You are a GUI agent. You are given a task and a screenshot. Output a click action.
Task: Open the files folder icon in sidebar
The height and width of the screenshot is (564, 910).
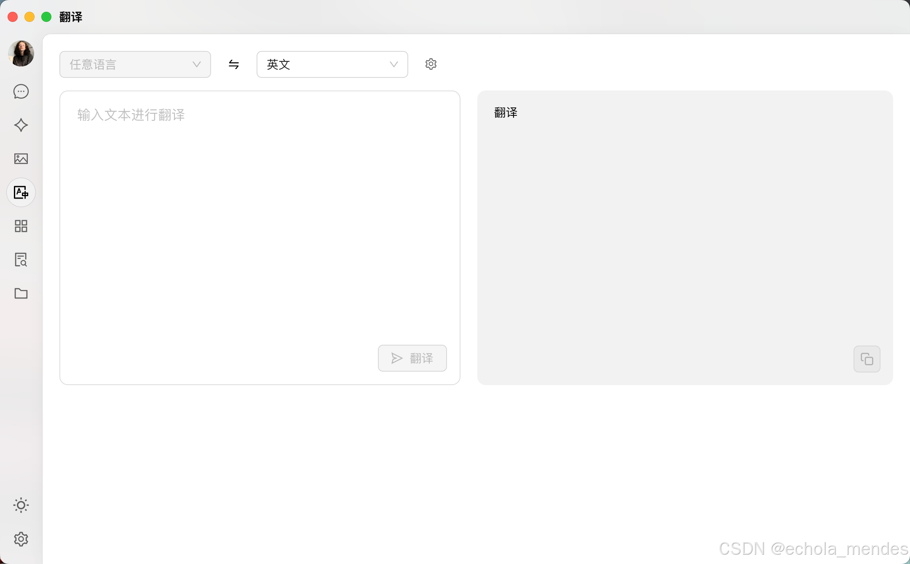[x=21, y=293]
